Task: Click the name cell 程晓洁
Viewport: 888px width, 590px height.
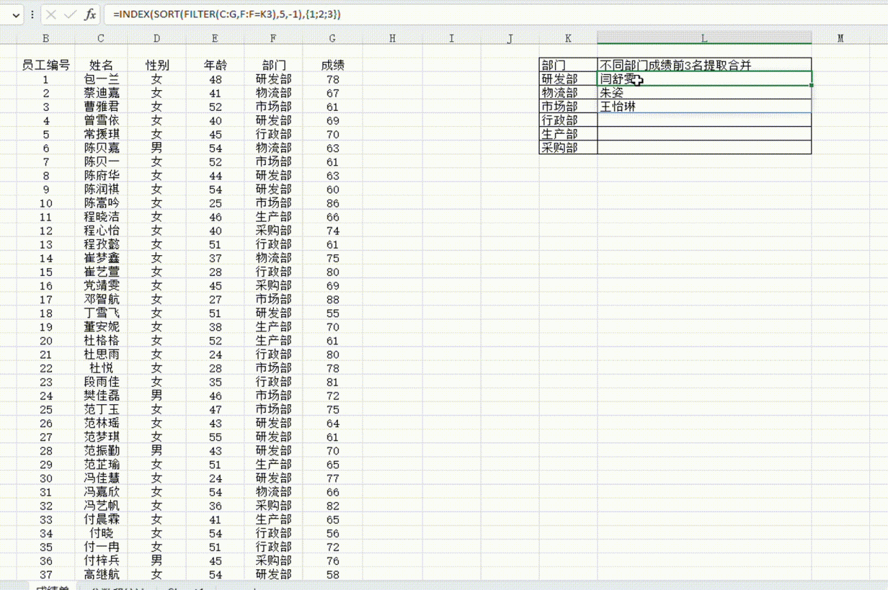Action: [x=101, y=216]
